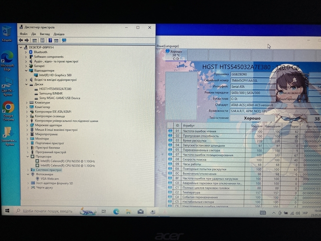Select the Samsung BJNB4R disk entry
Image resolution: width=321 pixels, height=241 pixels.
[x=51, y=94]
